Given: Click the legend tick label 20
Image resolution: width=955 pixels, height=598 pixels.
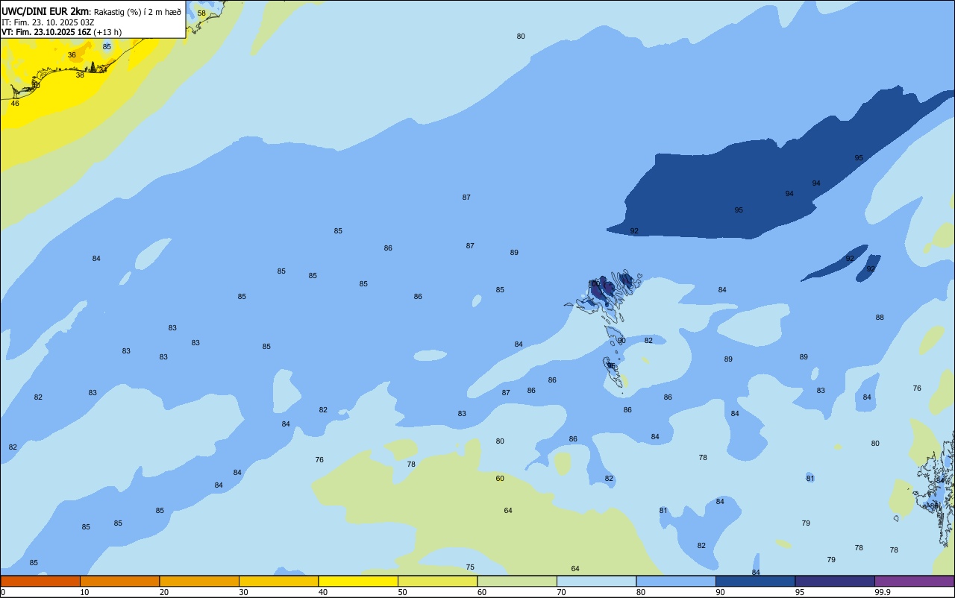Looking at the screenshot, I should 164,592.
